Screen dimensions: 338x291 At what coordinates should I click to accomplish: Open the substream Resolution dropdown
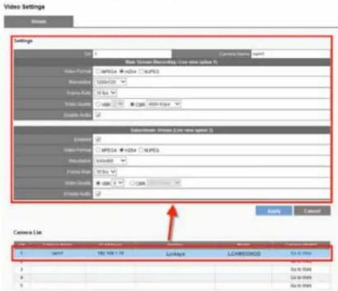click(111, 161)
